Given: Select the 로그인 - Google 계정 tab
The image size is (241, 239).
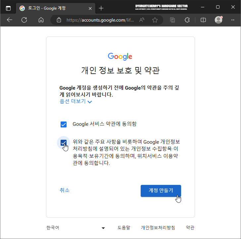Looking at the screenshot, I should [x=56, y=8].
